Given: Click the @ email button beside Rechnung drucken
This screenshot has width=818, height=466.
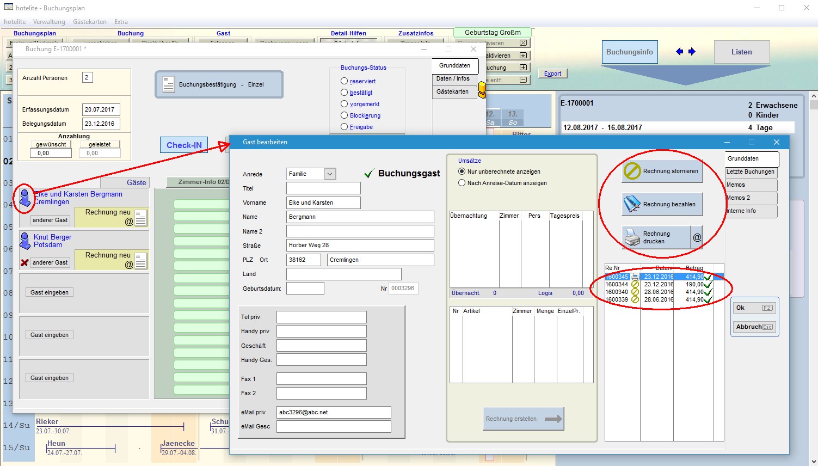Looking at the screenshot, I should (x=697, y=237).
